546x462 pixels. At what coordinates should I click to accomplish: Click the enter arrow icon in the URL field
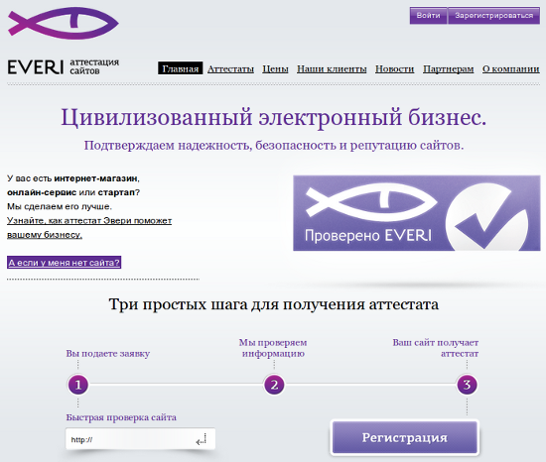pyautogui.click(x=202, y=440)
